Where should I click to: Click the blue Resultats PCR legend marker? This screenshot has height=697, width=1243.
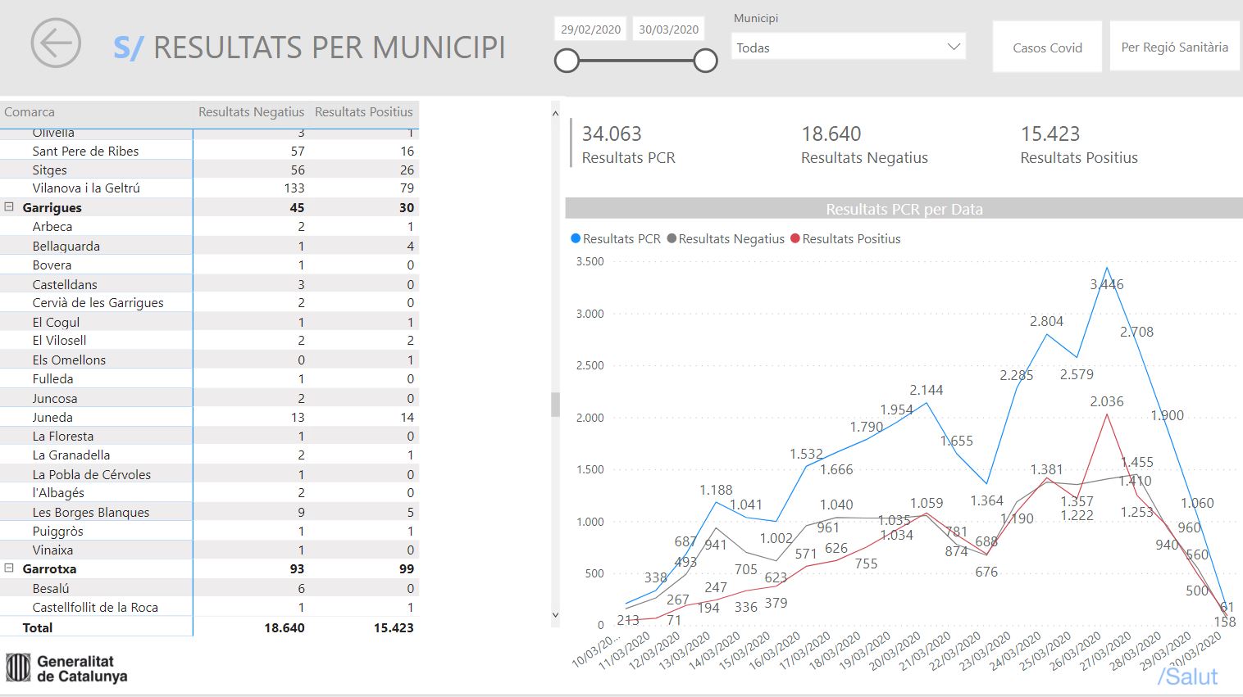[x=576, y=238]
